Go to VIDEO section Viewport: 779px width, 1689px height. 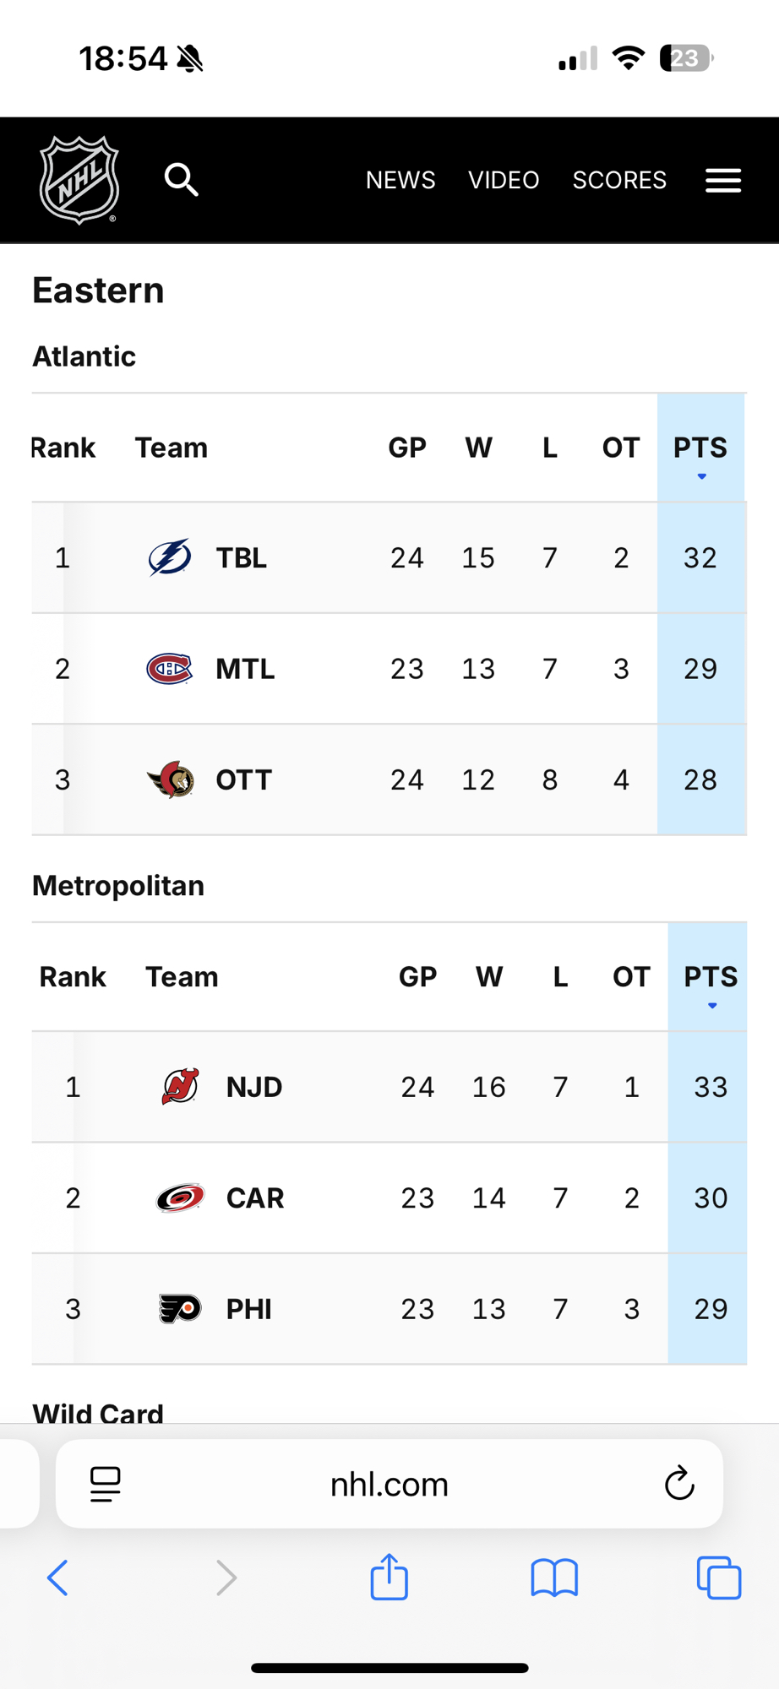[504, 180]
